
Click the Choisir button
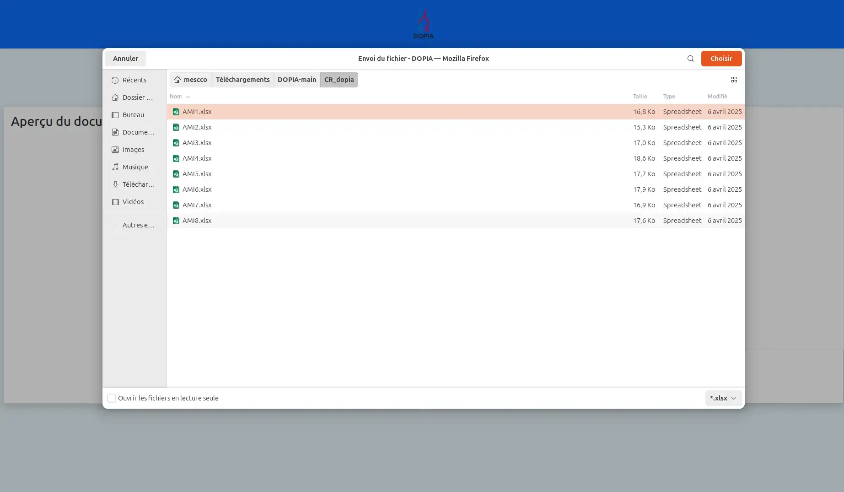(721, 59)
